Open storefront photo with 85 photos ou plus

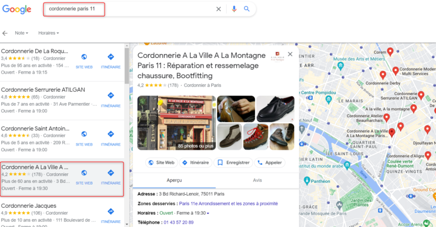pyautogui.click(x=177, y=123)
